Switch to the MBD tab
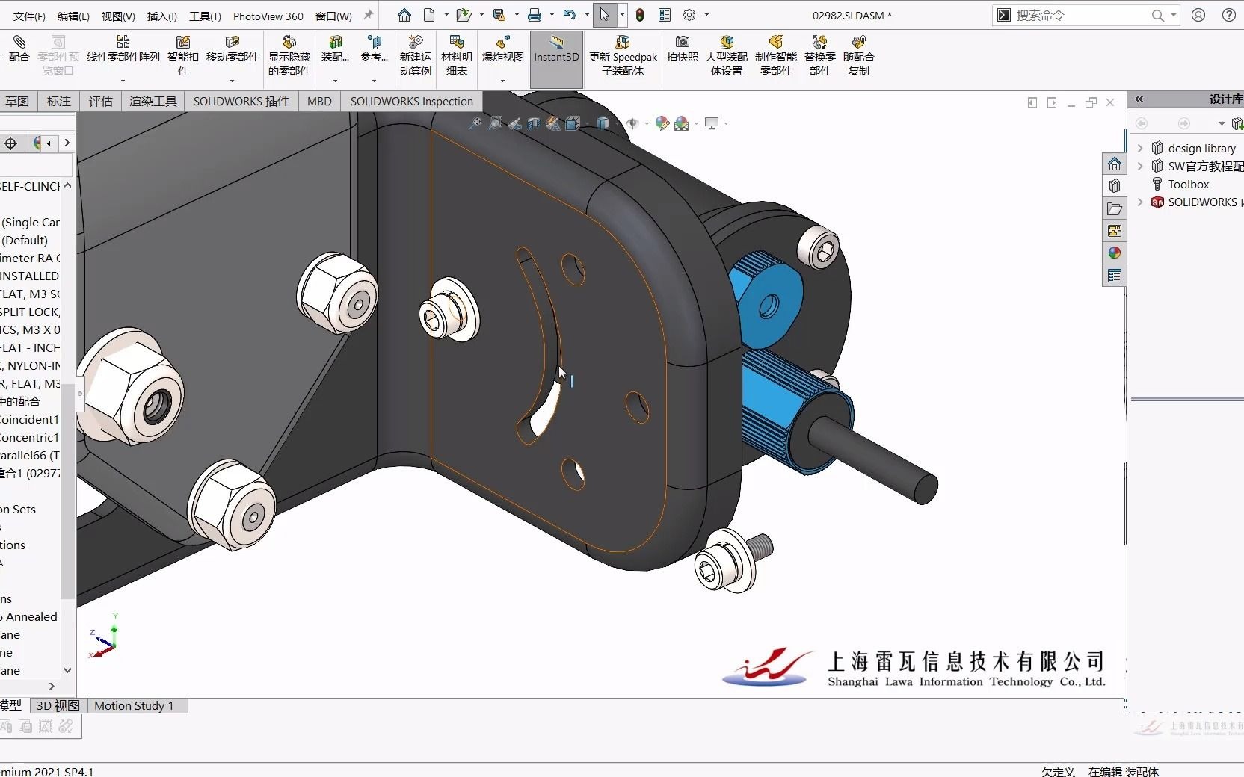1244x777 pixels. (319, 101)
